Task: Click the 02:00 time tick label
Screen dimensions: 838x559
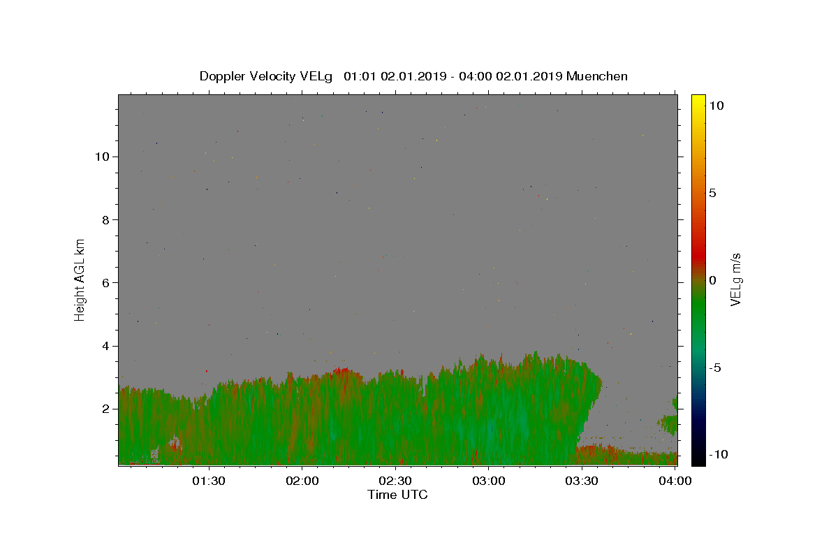Action: (x=302, y=481)
